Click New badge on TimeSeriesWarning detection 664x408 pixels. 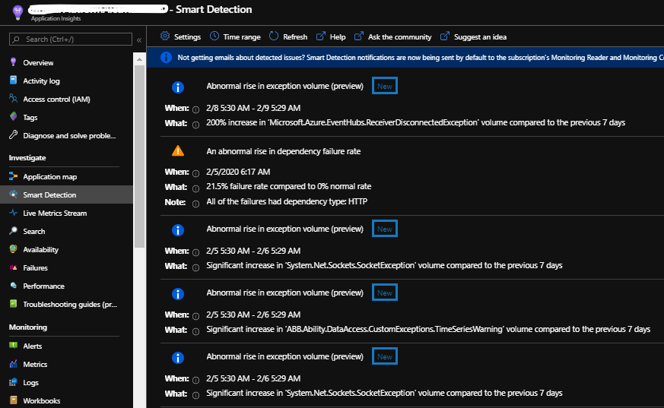coord(385,293)
